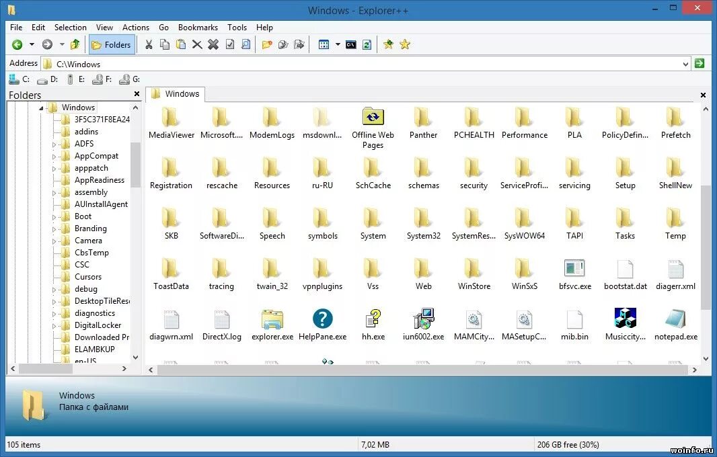Image resolution: width=717 pixels, height=457 pixels.
Task: Switch to the Windows tab
Action: tap(176, 93)
